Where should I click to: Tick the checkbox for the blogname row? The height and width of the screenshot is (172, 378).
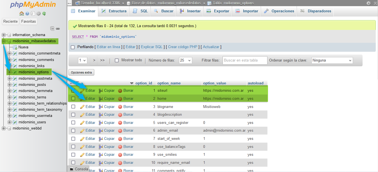pos(73,107)
